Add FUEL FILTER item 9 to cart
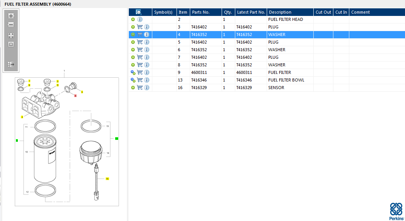This screenshot has width=405, height=221. pos(140,72)
